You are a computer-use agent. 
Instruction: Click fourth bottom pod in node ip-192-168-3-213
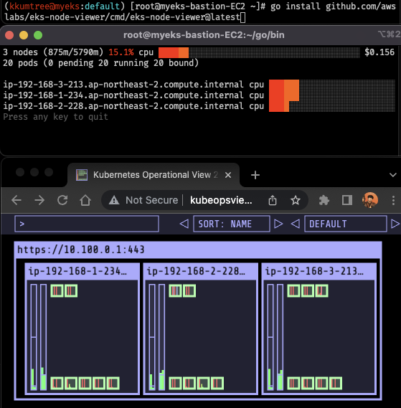coord(336,384)
